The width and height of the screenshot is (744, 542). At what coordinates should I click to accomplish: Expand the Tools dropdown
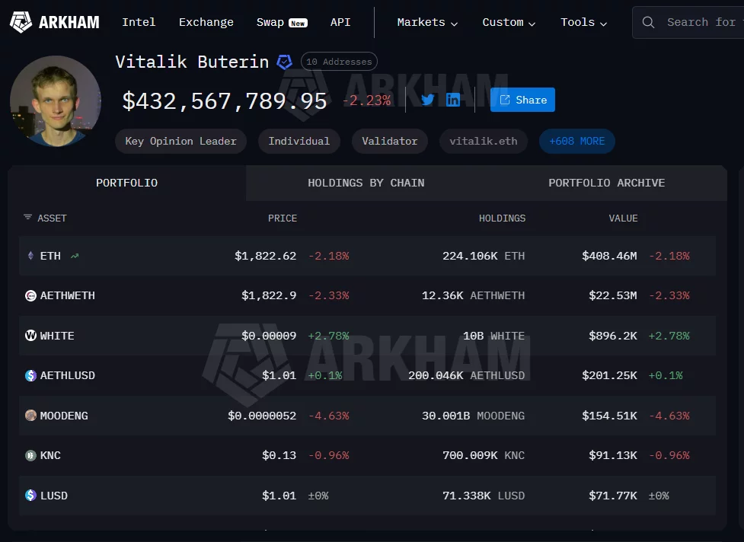583,22
